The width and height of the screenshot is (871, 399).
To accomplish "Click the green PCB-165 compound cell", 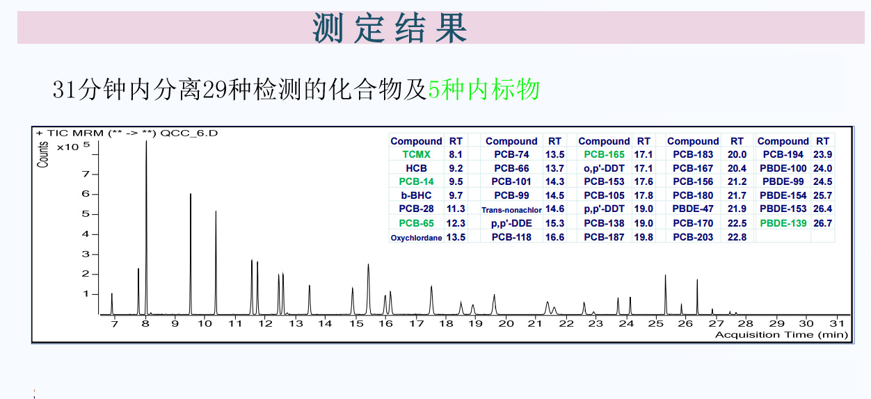I will tap(604, 154).
